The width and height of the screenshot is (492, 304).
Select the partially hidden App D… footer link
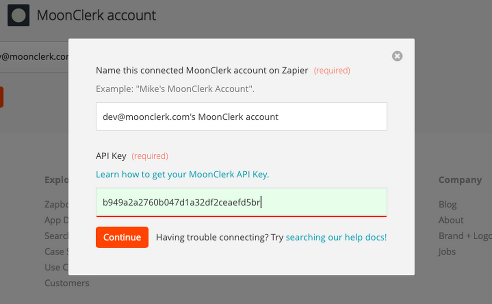57,220
